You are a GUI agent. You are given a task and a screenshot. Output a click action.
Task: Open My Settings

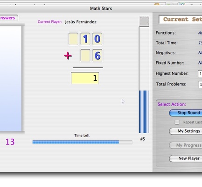186,131
